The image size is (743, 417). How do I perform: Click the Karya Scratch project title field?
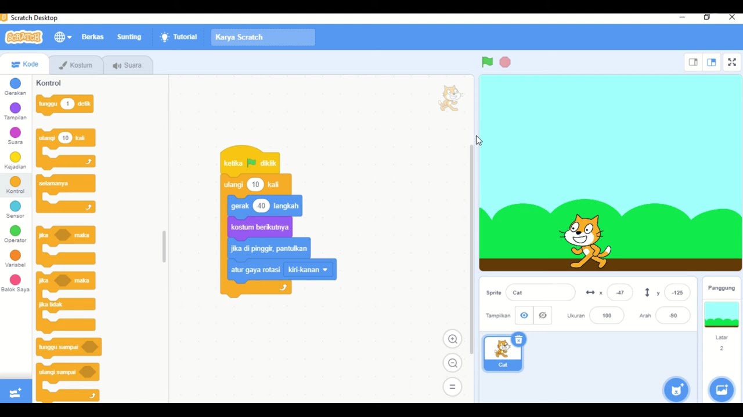click(263, 37)
